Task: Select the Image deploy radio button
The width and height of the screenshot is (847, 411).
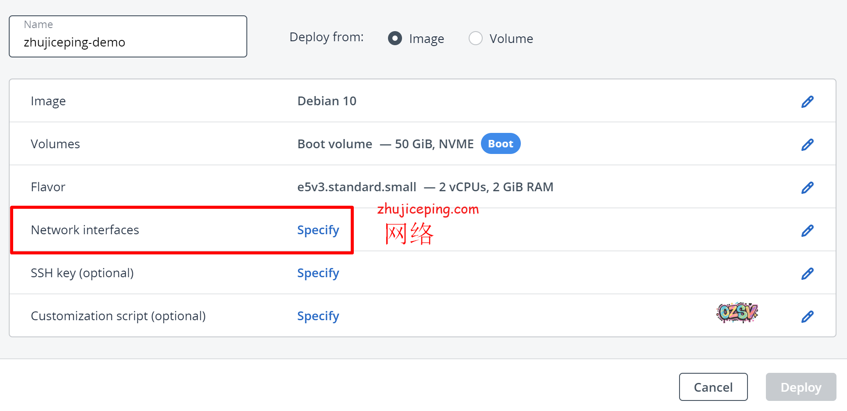Action: (395, 39)
